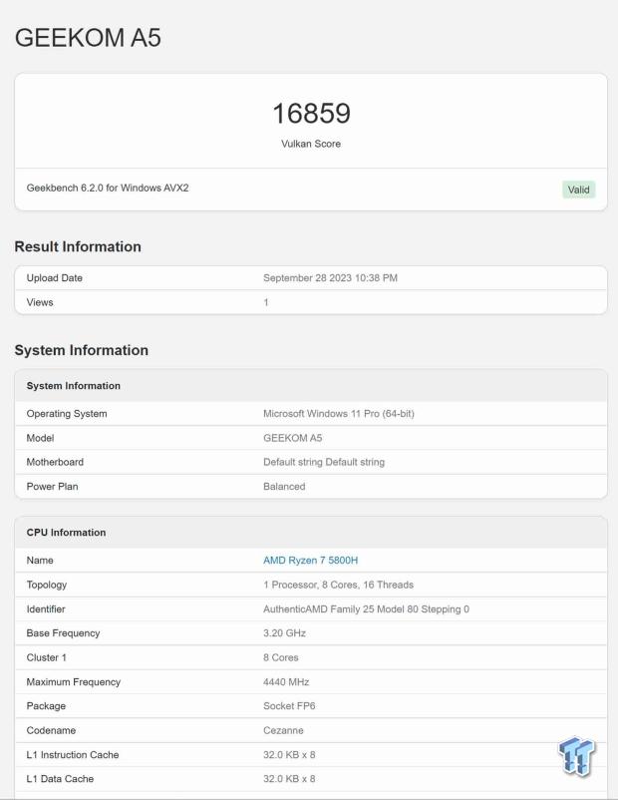Select the Cezanne codename value
Screen dimensions: 618x800
(283, 730)
